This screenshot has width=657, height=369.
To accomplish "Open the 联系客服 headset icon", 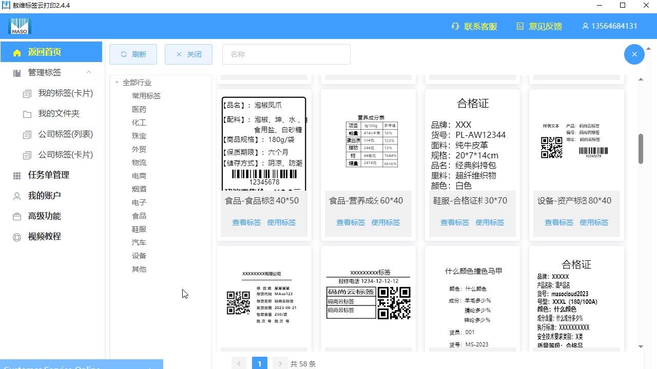I will (x=455, y=26).
